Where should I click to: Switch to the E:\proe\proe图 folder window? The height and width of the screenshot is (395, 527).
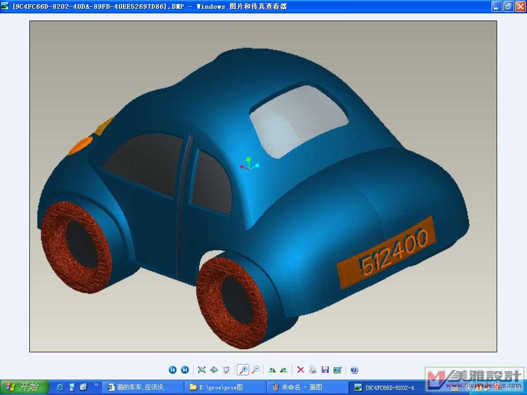225,387
